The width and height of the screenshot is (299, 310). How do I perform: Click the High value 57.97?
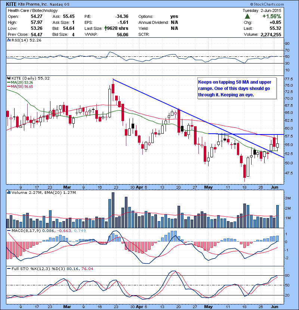pyautogui.click(x=37, y=22)
